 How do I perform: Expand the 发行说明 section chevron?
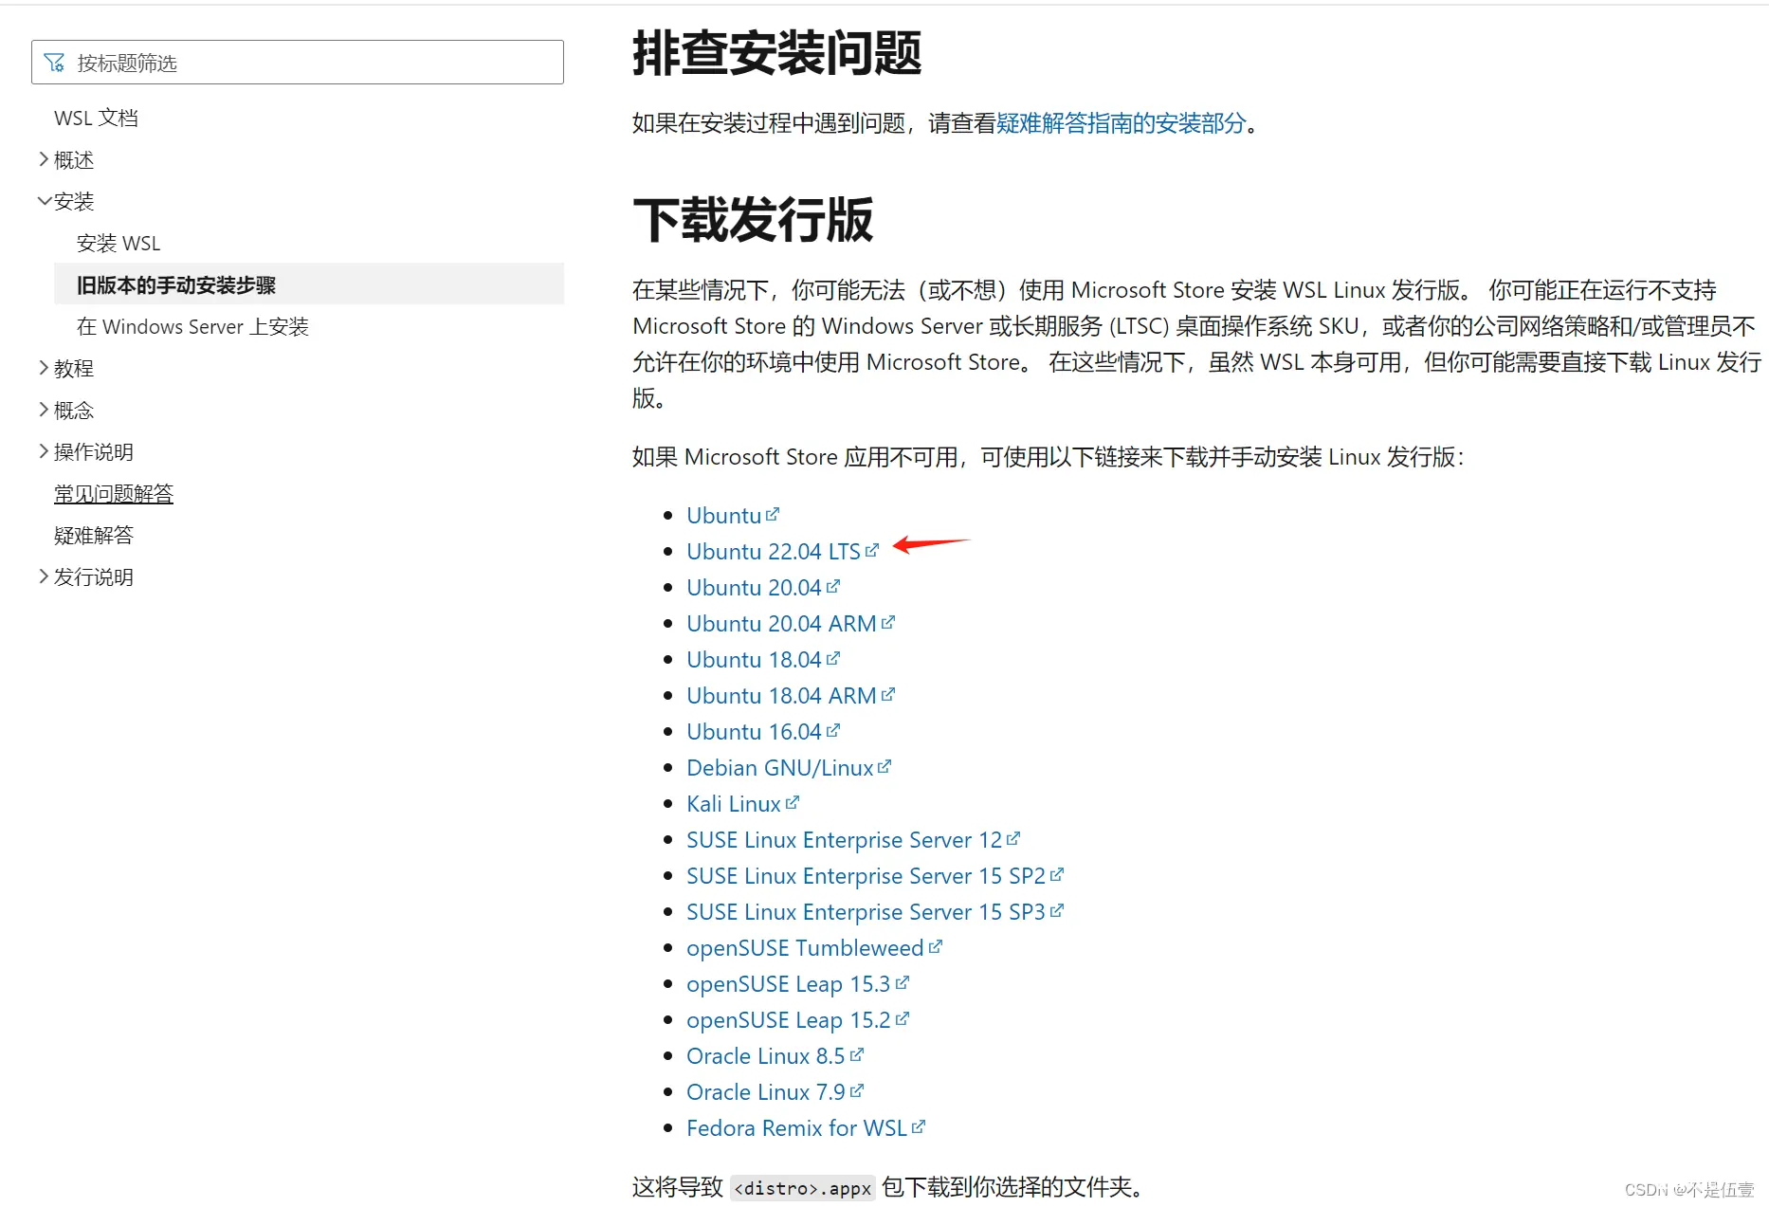pyautogui.click(x=44, y=576)
